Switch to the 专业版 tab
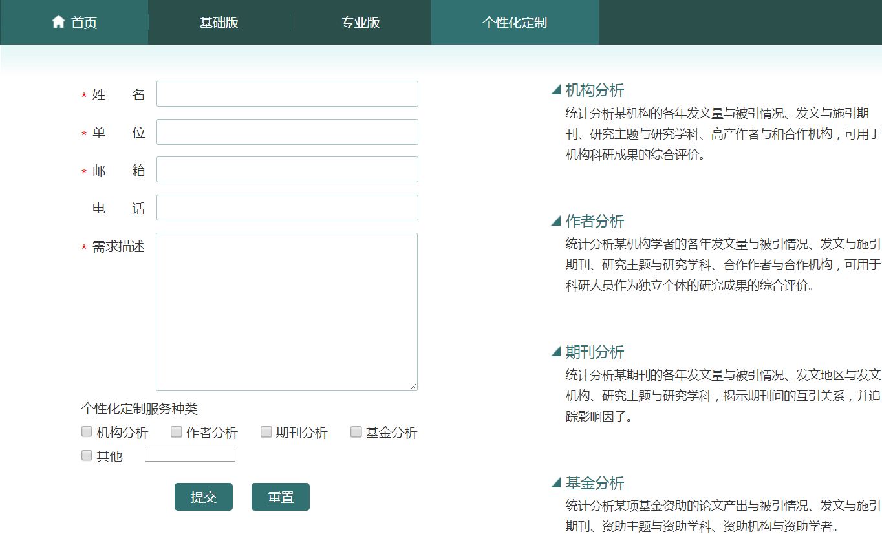 click(360, 23)
